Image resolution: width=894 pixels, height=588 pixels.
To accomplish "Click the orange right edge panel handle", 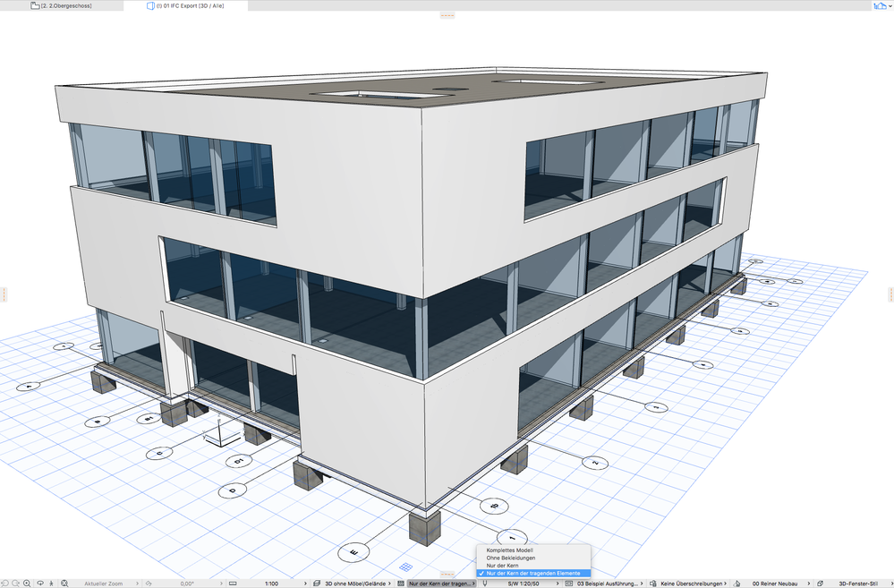I will coord(890,294).
